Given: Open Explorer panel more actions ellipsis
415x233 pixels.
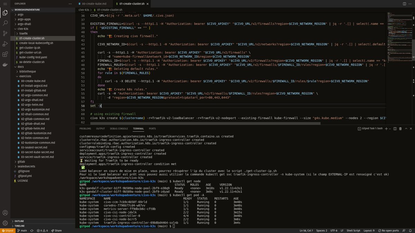Looking at the screenshot, I should click(71, 3).
